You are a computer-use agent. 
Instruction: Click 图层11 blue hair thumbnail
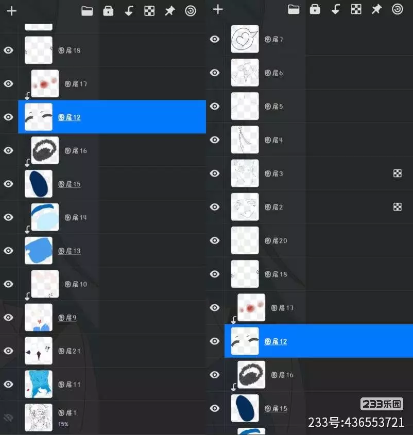pyautogui.click(x=39, y=384)
